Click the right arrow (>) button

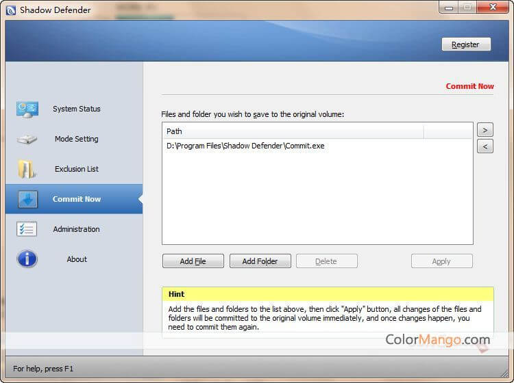point(485,130)
